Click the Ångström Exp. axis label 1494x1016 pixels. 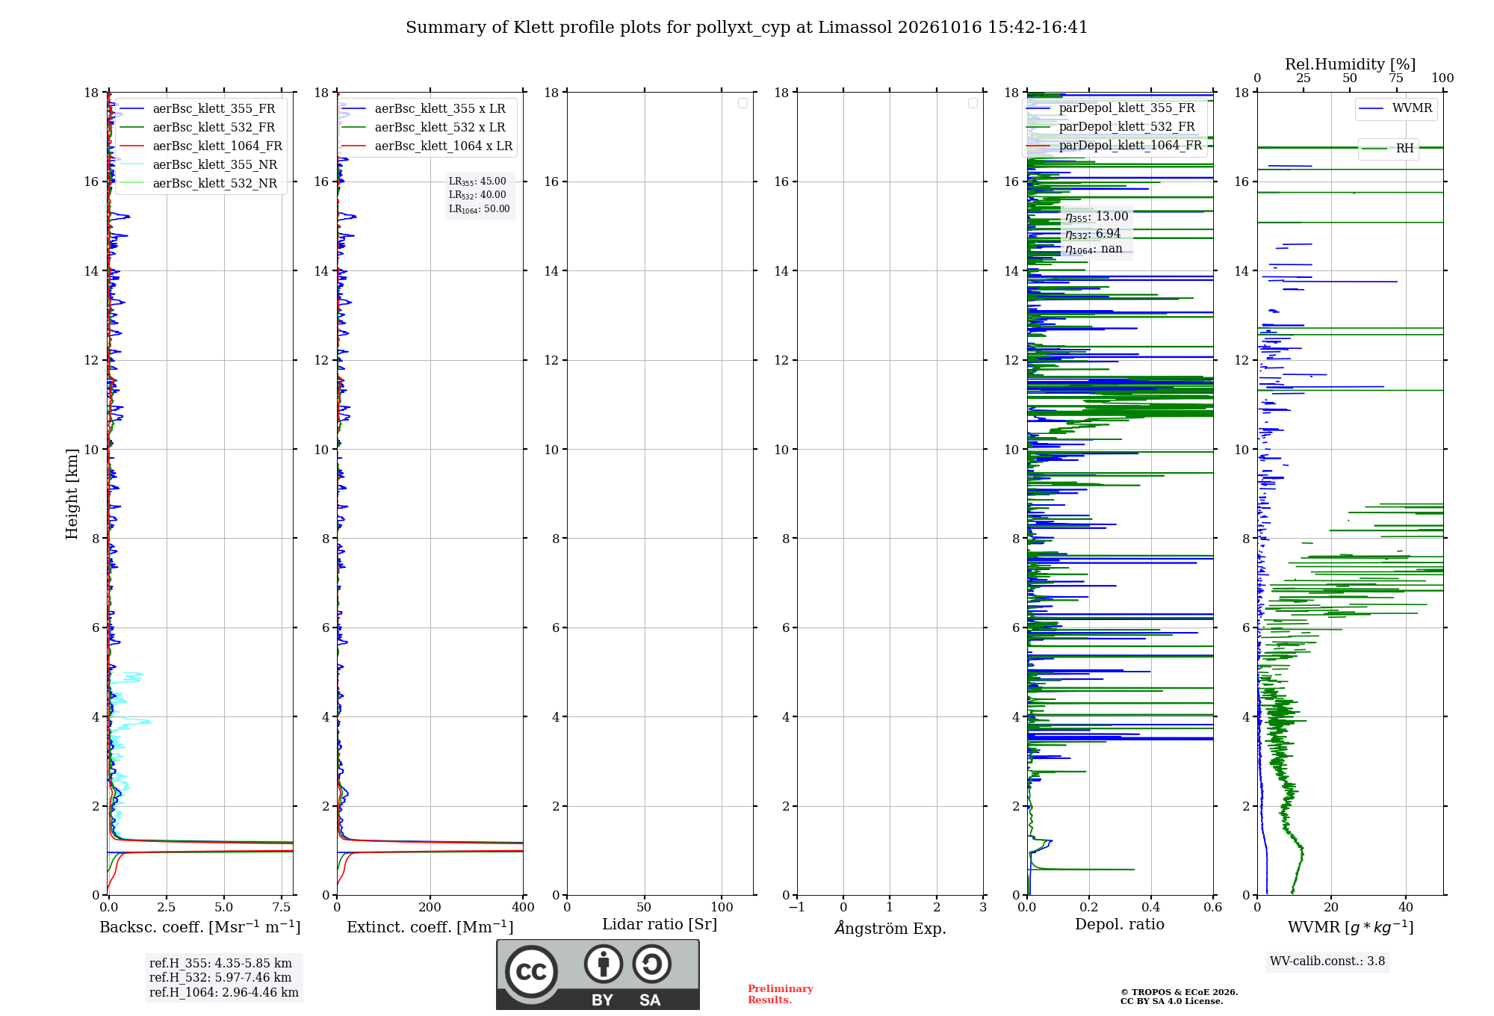tap(890, 928)
